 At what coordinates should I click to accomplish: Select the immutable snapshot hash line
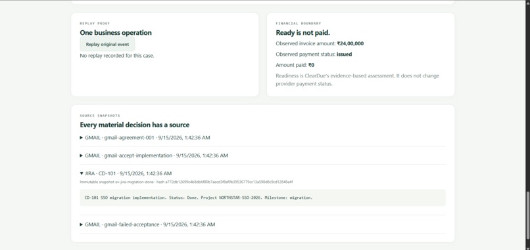(186, 182)
